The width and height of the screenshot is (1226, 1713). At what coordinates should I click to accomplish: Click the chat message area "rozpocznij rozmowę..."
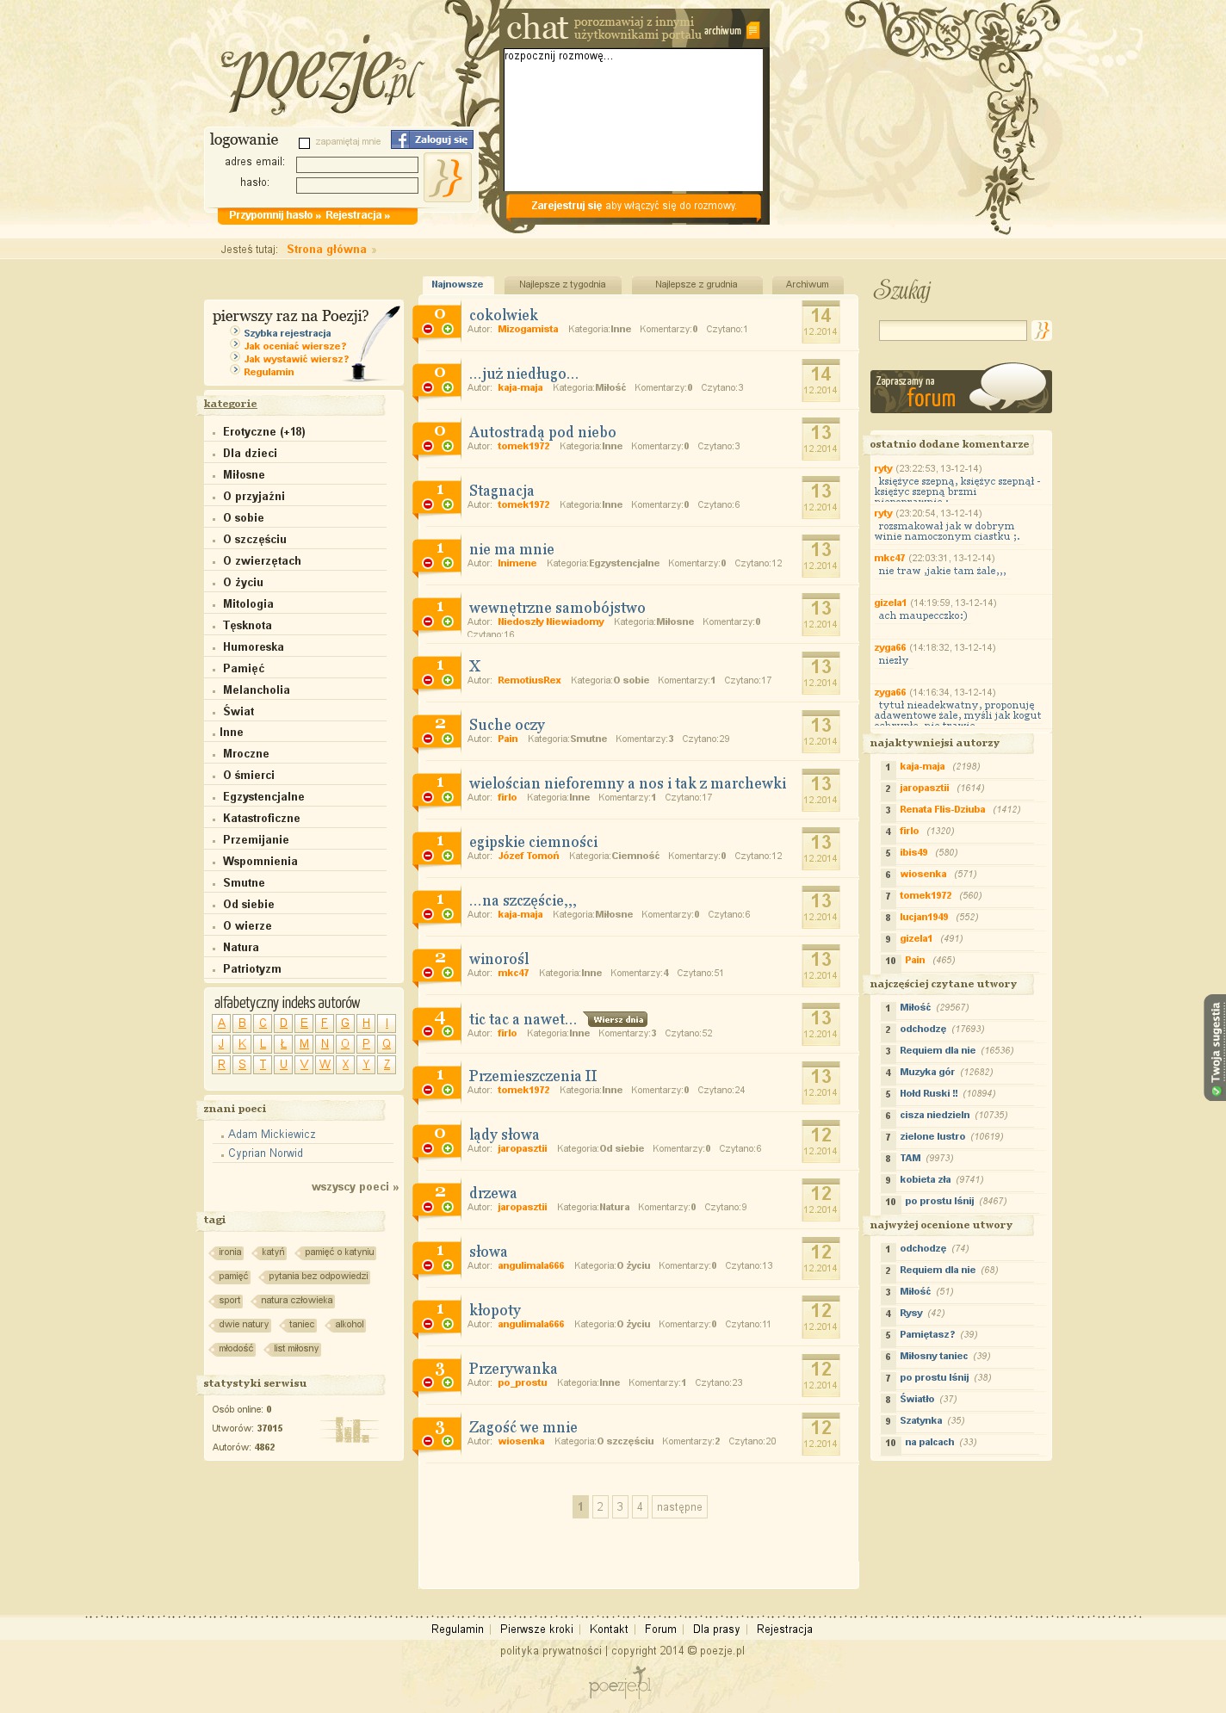point(634,120)
